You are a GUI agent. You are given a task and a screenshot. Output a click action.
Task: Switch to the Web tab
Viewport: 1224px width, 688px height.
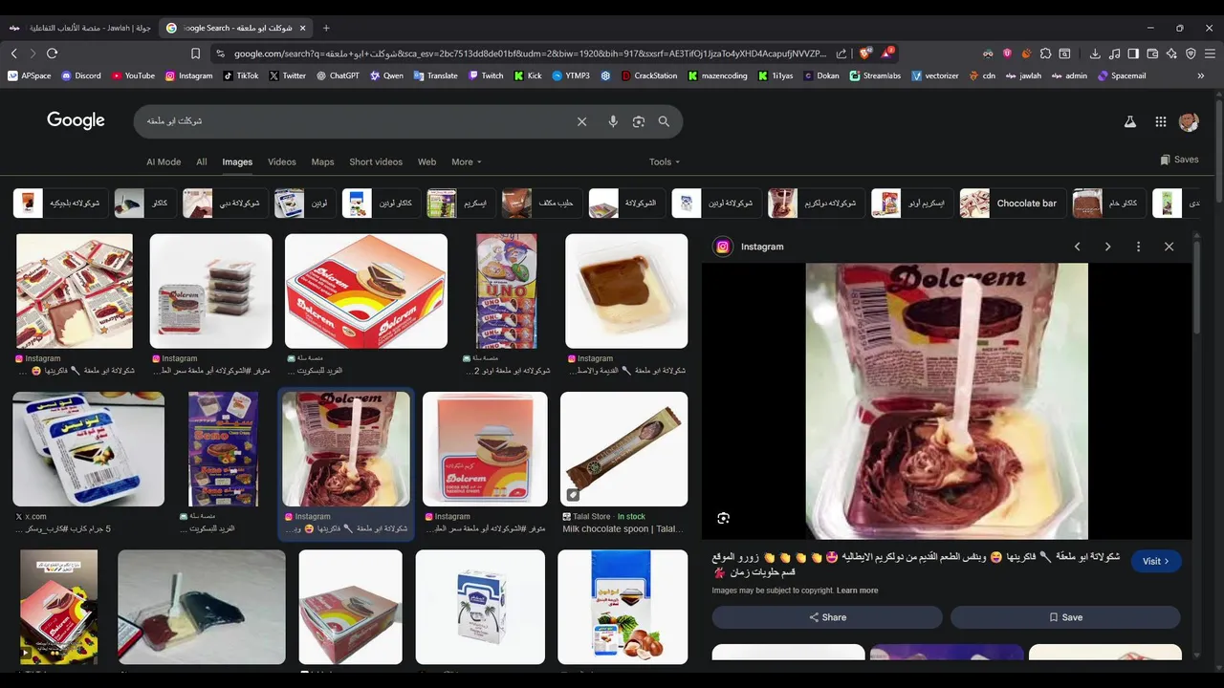coord(426,161)
